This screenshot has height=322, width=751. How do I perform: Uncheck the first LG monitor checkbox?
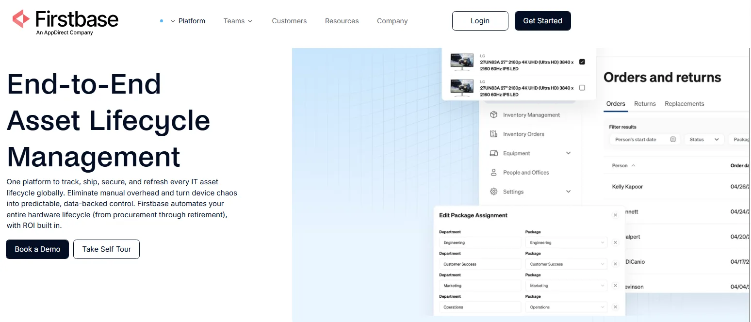[582, 62]
